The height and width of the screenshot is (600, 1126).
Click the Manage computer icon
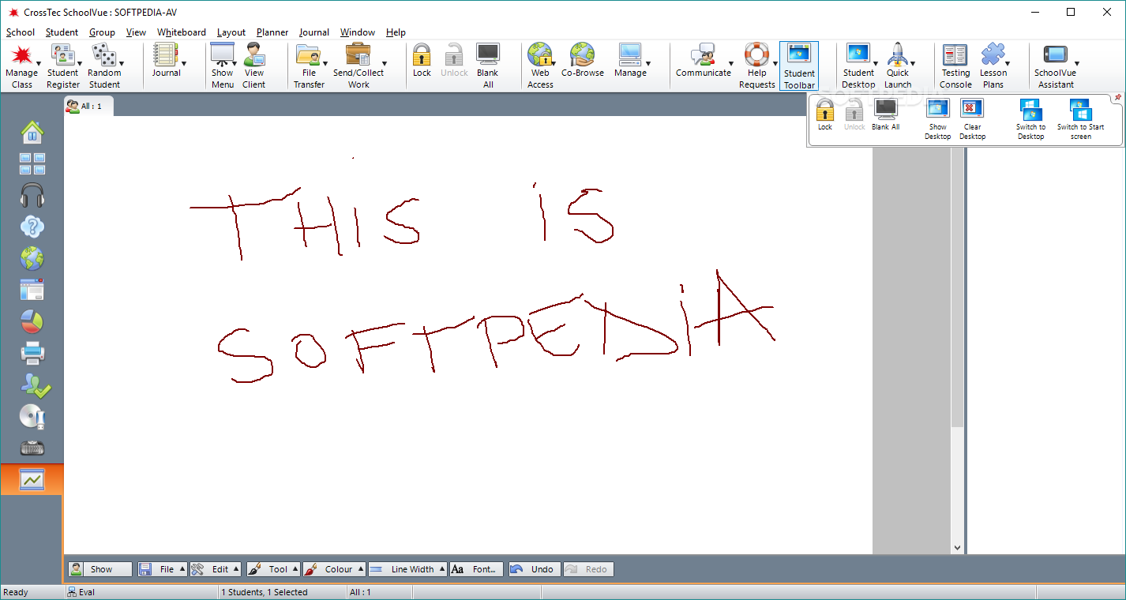click(629, 54)
